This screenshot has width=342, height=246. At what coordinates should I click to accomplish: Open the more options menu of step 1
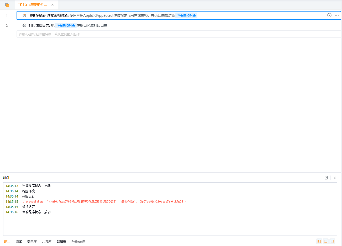click(337, 15)
